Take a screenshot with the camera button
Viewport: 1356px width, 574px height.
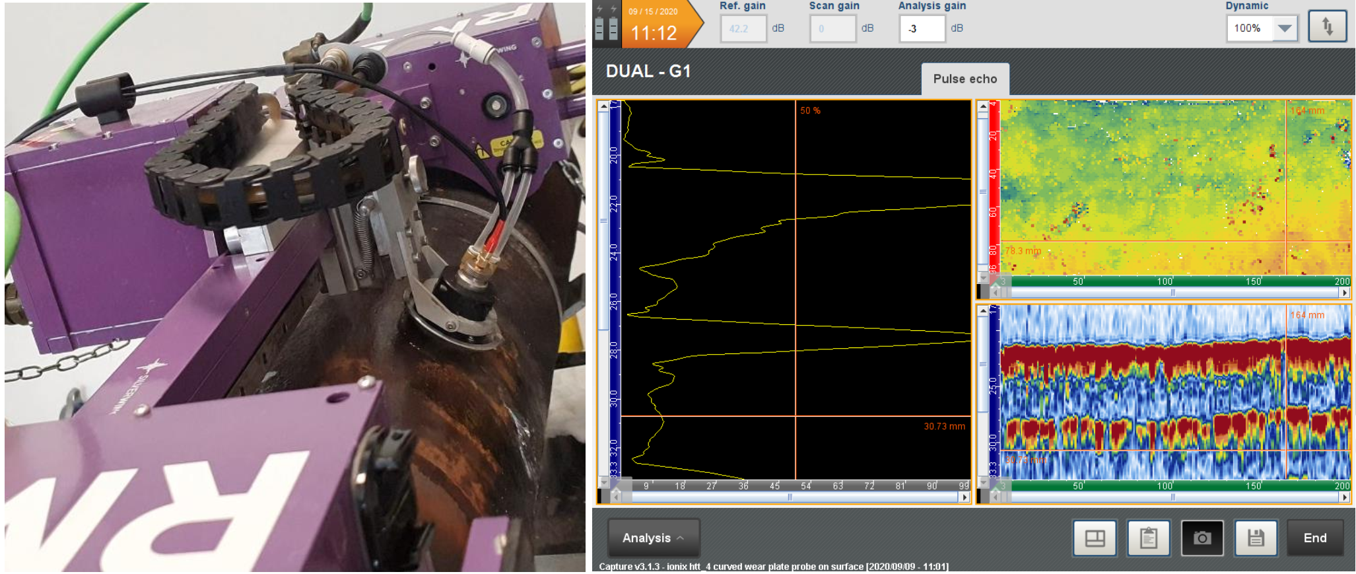click(1202, 538)
